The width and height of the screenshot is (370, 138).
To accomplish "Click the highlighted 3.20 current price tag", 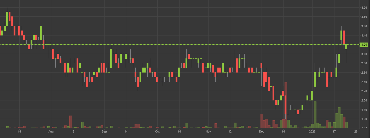I will (x=363, y=45).
